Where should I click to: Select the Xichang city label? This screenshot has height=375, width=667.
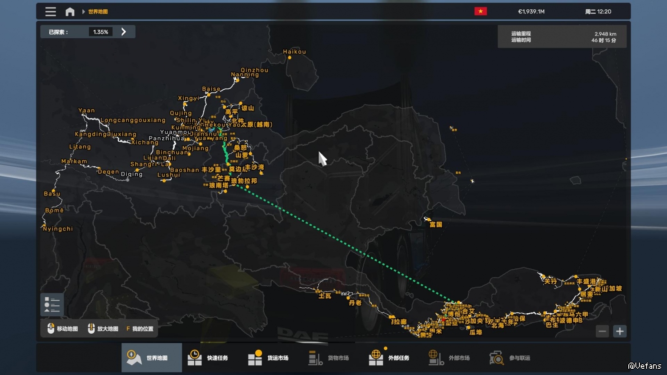coord(145,143)
